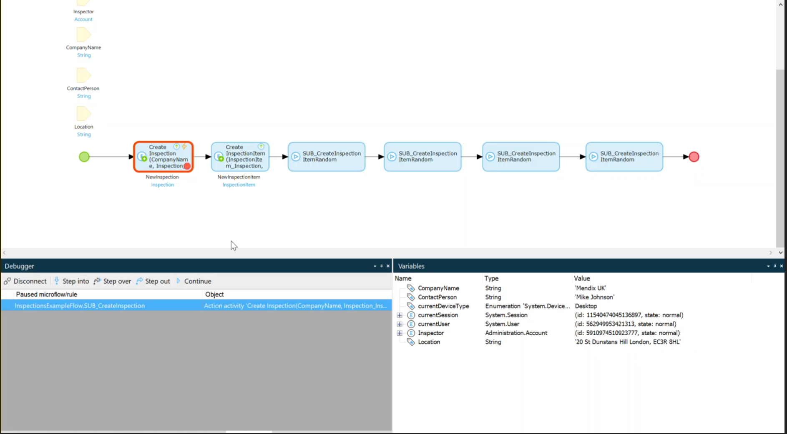Click the breakpoint dot on Create Inspection activity
787x434 pixels.
[187, 166]
